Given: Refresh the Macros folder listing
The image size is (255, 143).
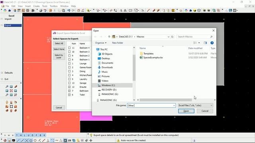Looking at the screenshot, I should pyautogui.click(x=172, y=37).
